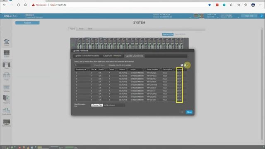
Task: Click the browser address bar URL
Action: 58,5
